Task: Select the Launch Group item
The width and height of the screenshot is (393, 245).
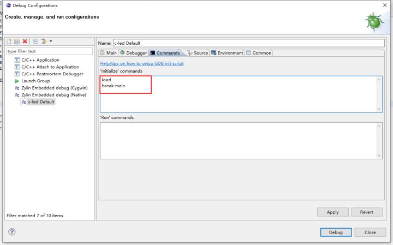Action: 35,81
